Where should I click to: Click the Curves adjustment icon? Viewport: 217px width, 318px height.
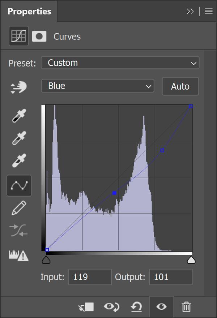(x=18, y=36)
